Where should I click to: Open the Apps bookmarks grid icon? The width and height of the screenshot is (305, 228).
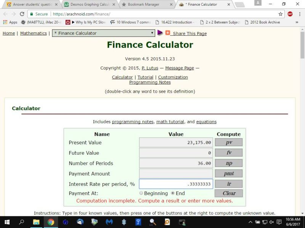coord(5,22)
